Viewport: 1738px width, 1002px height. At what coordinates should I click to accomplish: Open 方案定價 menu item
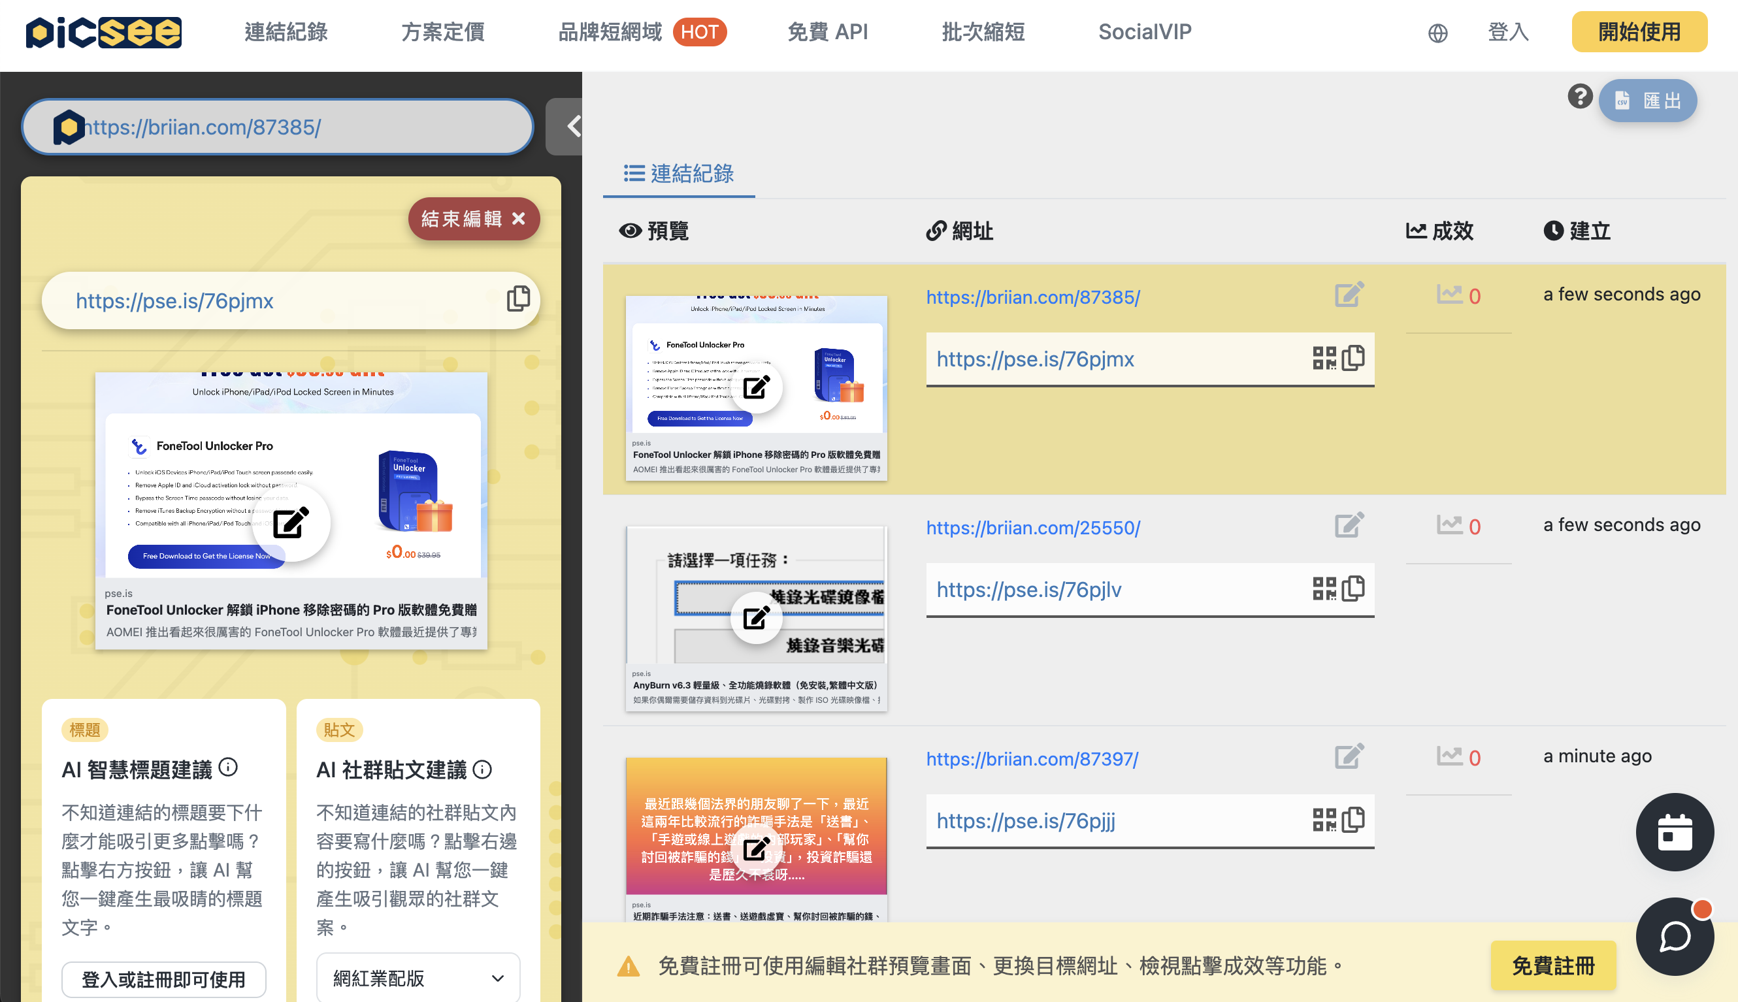click(x=442, y=33)
